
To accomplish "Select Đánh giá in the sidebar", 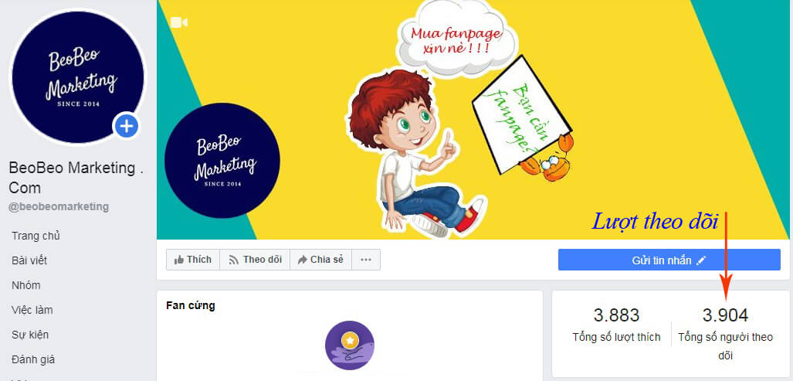I will [x=33, y=360].
